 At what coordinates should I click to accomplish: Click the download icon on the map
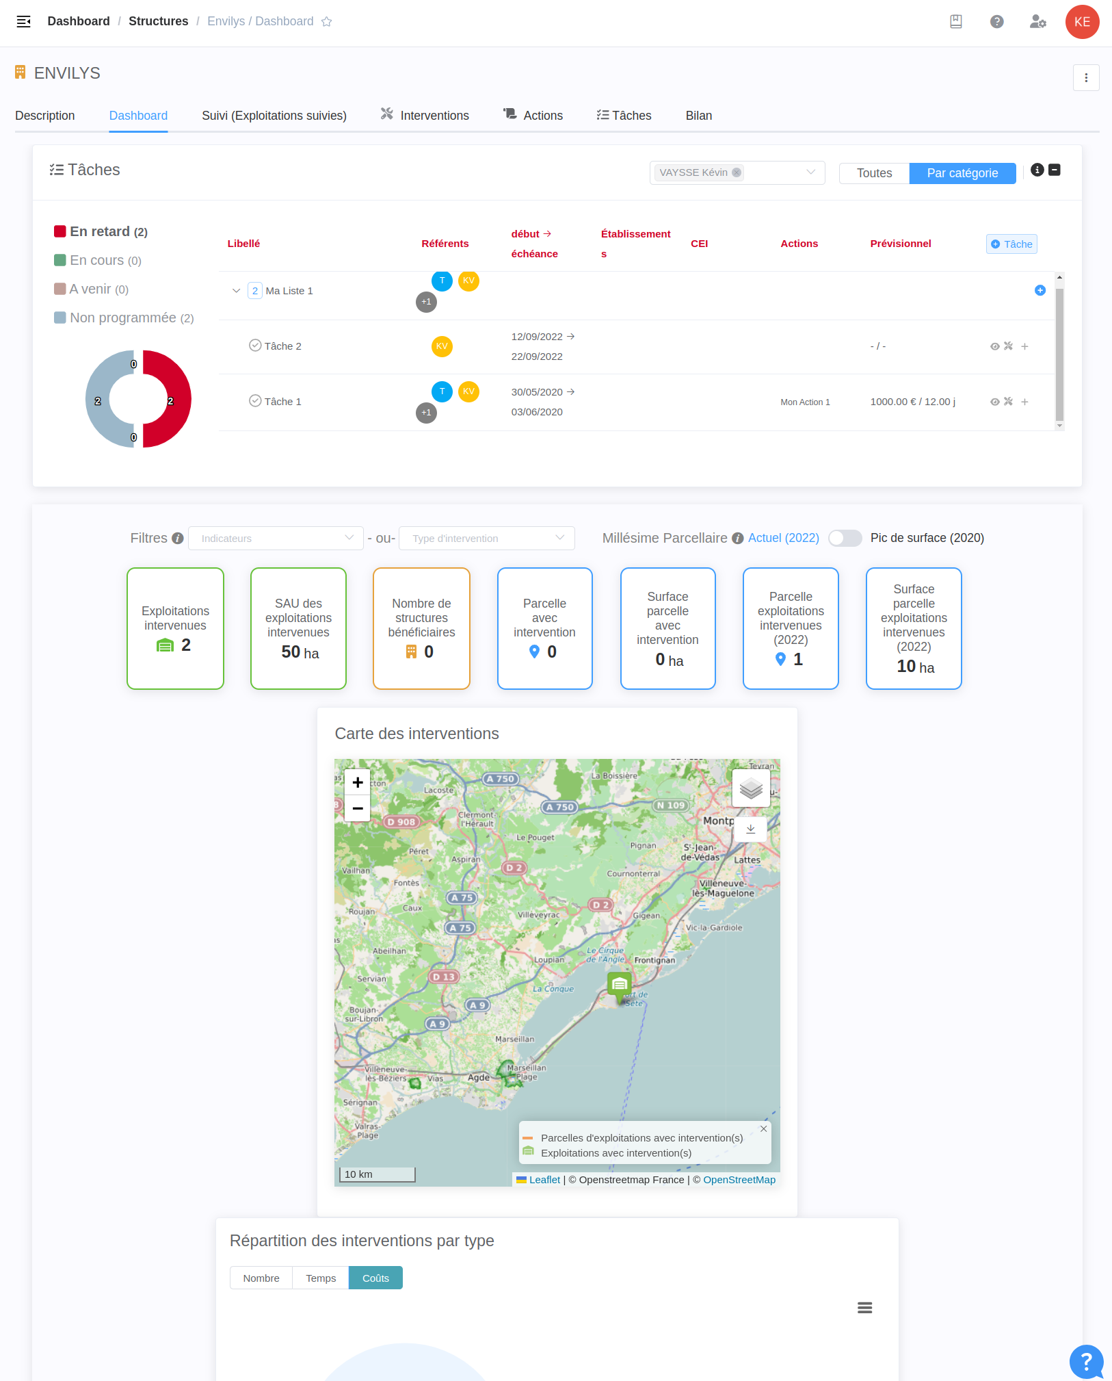tap(750, 829)
